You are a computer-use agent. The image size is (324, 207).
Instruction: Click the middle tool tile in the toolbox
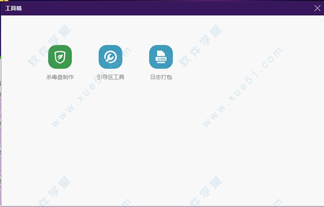[x=111, y=57]
